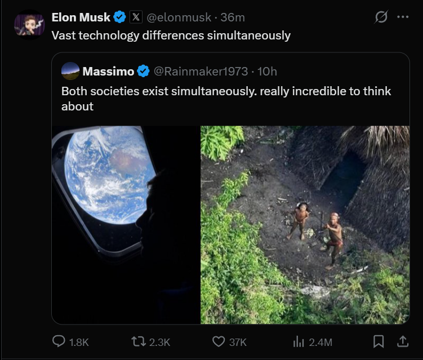Open Grok actions icon on the post
Viewport: 423px width, 360px height.
381,17
